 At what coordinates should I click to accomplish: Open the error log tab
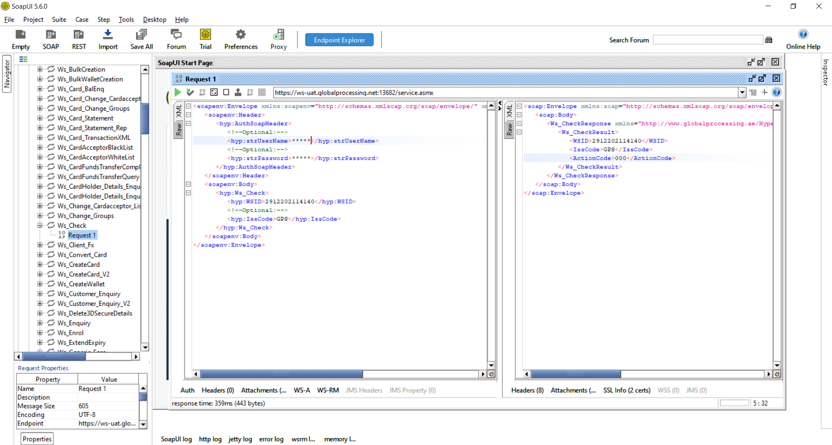(271, 439)
